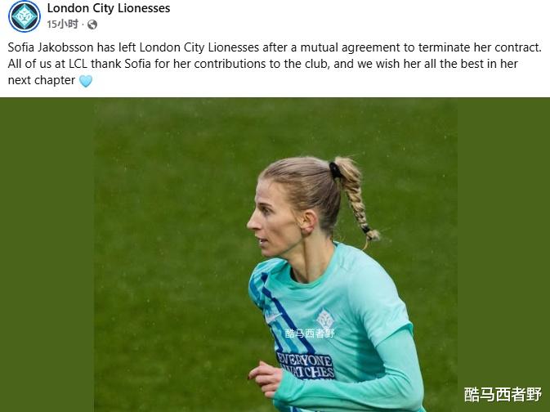Click the Nike swoosh on the jersey
This screenshot has height=412, width=550.
(x=273, y=318)
